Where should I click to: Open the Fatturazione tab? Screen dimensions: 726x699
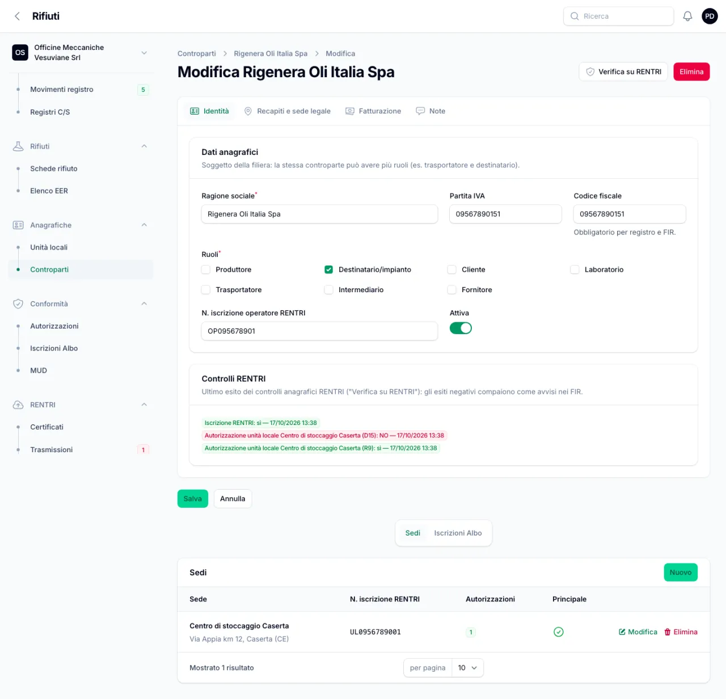(x=373, y=111)
